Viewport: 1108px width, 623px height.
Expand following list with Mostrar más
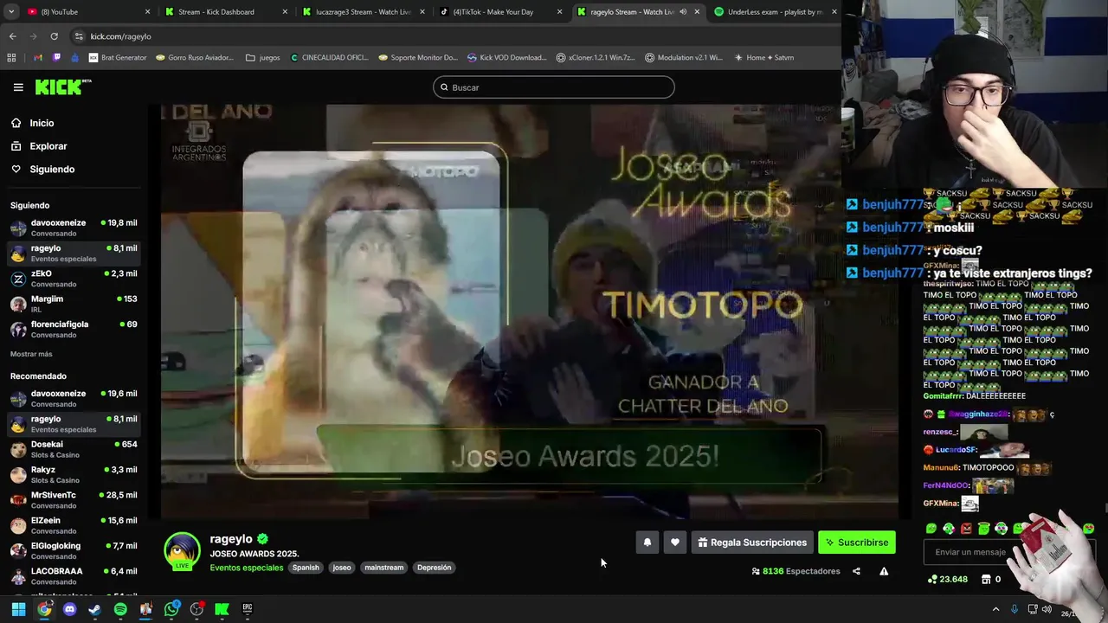tap(31, 354)
